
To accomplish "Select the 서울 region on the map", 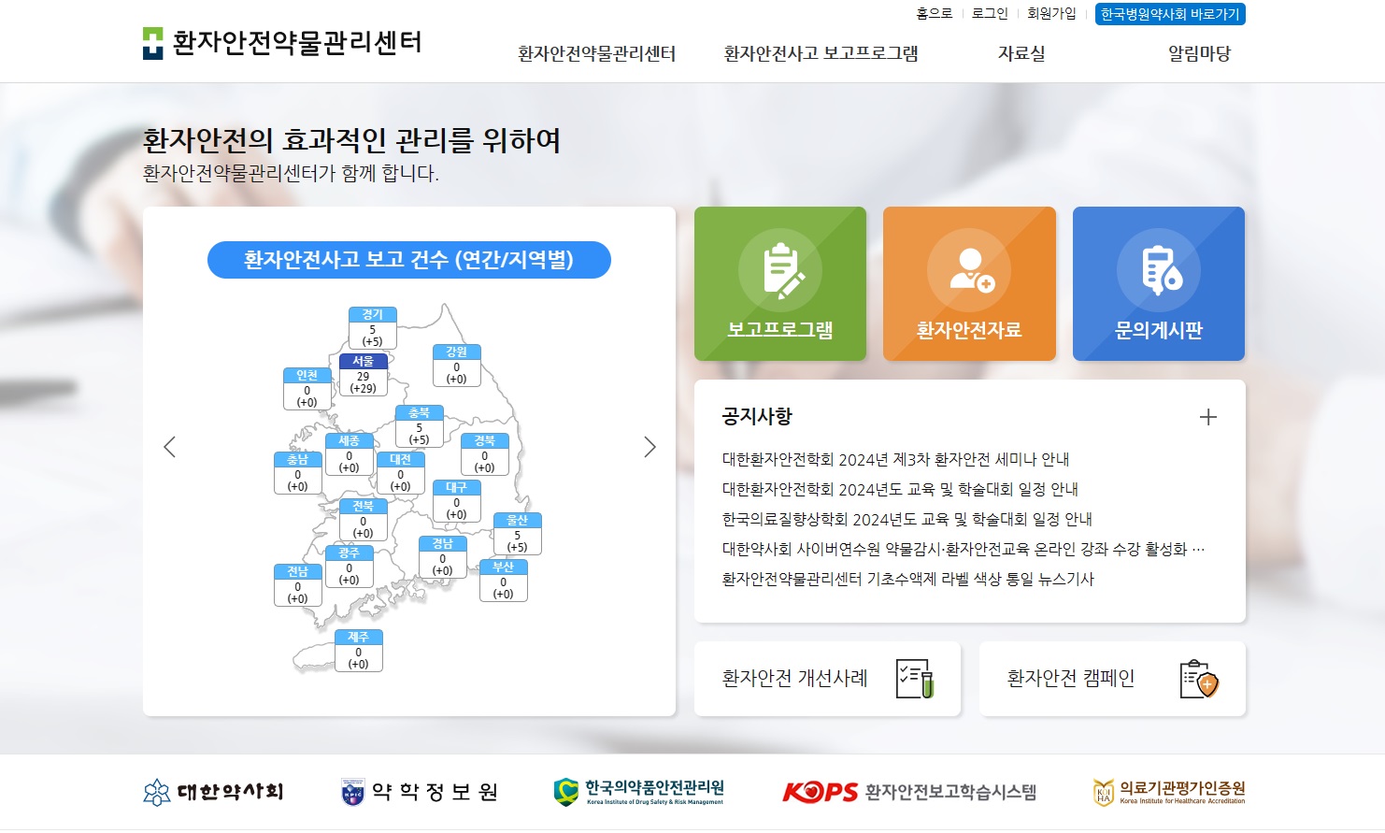I will [x=364, y=375].
